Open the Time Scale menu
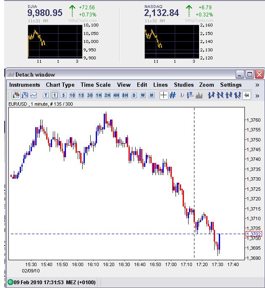 point(96,85)
